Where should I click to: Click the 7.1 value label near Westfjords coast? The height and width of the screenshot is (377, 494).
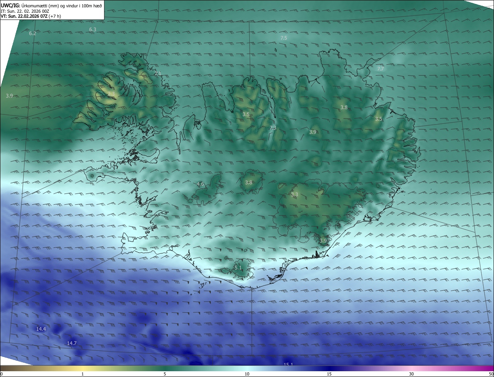click(157, 73)
